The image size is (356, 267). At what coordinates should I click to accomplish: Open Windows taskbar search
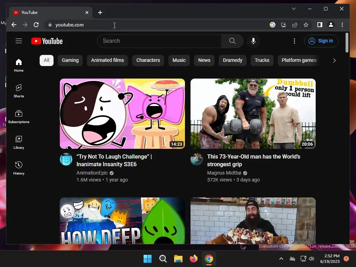163,259
